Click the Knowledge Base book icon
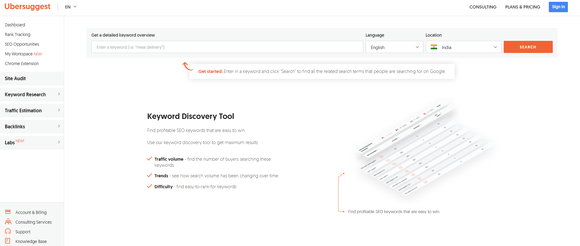This screenshot has width=580, height=246. tap(8, 241)
